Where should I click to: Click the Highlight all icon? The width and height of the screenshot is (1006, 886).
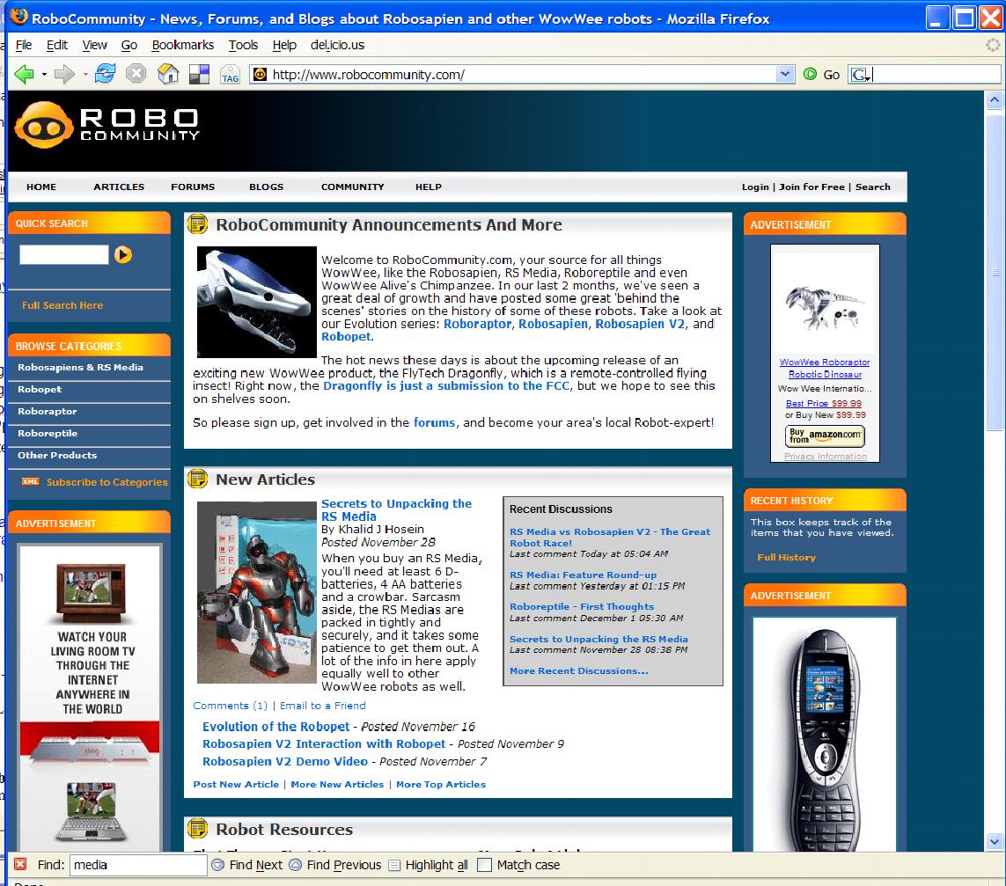pyautogui.click(x=394, y=865)
